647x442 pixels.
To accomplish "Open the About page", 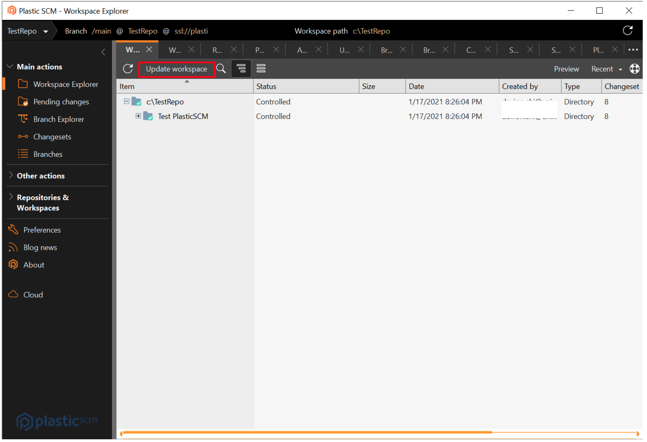I will 26,265.
